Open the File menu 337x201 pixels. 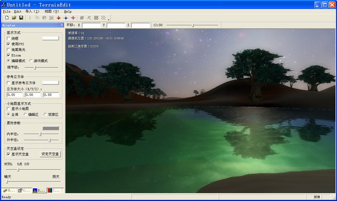(6, 11)
